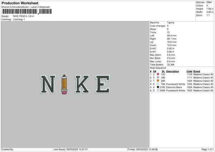Click the Height value 1.08 in
215x152 pixels.
tap(210, 9)
